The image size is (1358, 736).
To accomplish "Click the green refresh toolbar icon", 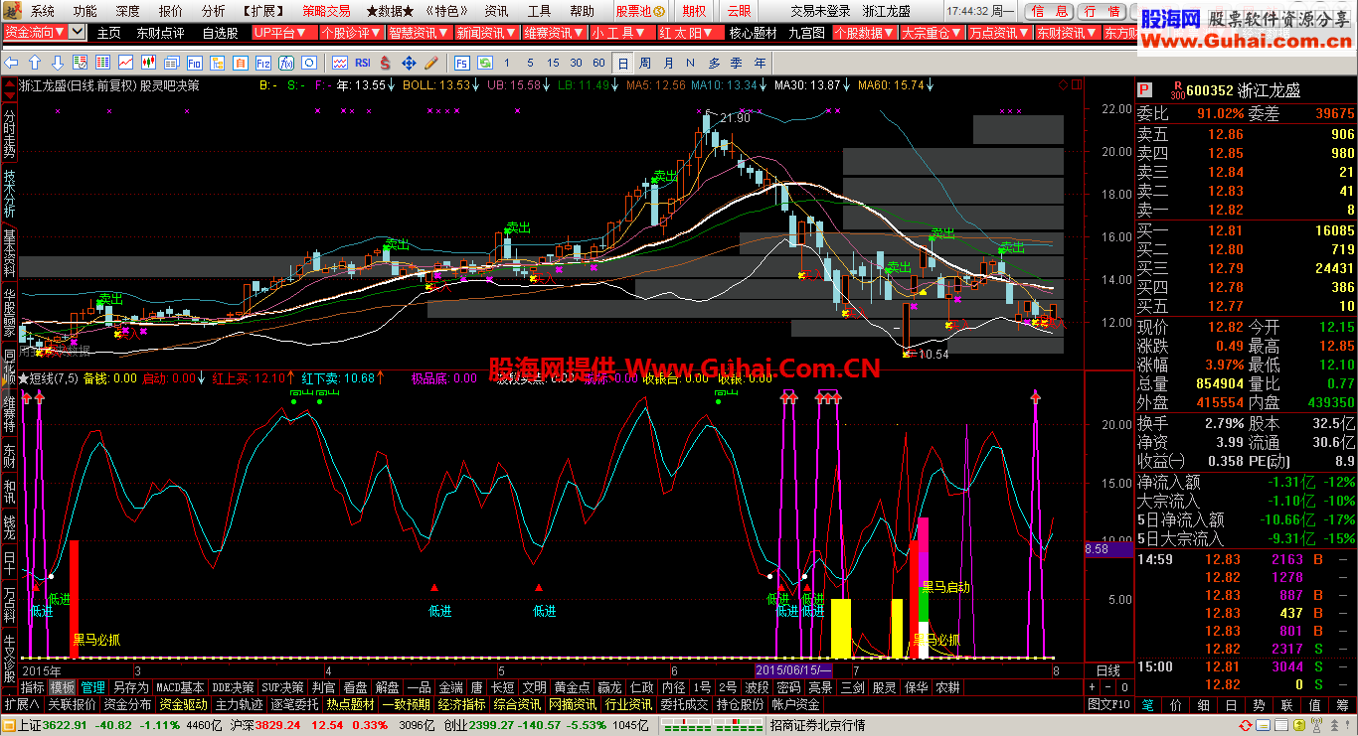I will coord(485,62).
